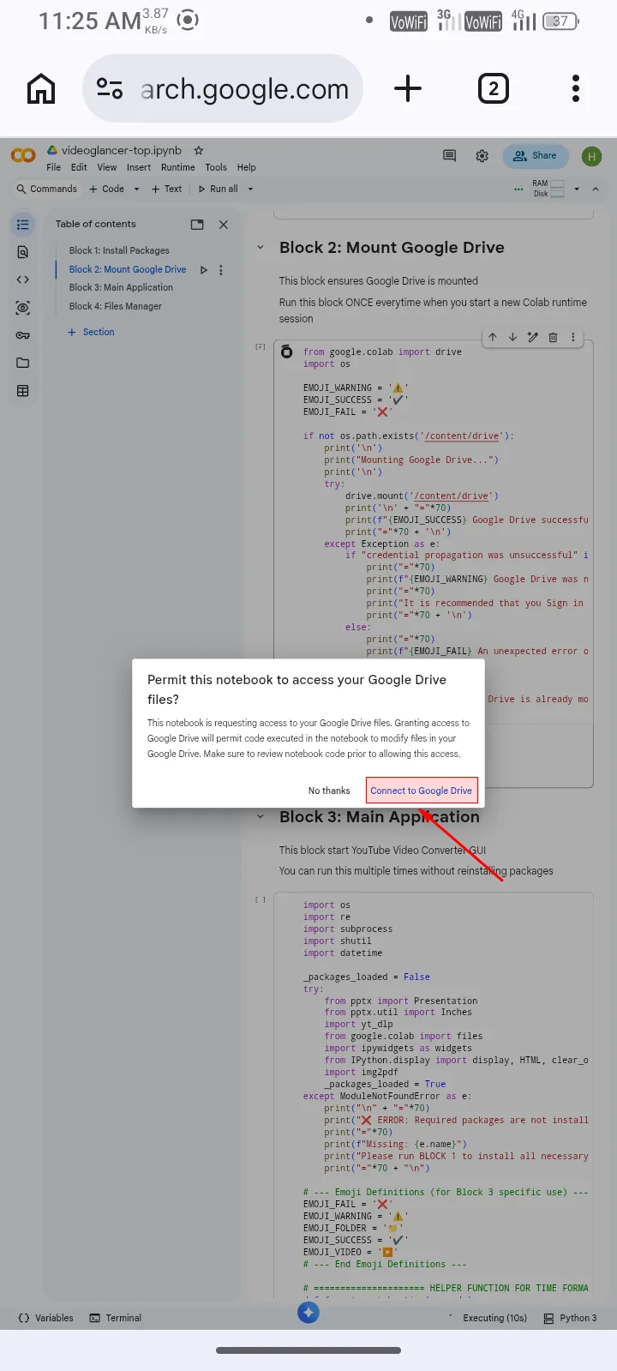Open the RAM Disk resources dropdown arrow

pos(577,189)
